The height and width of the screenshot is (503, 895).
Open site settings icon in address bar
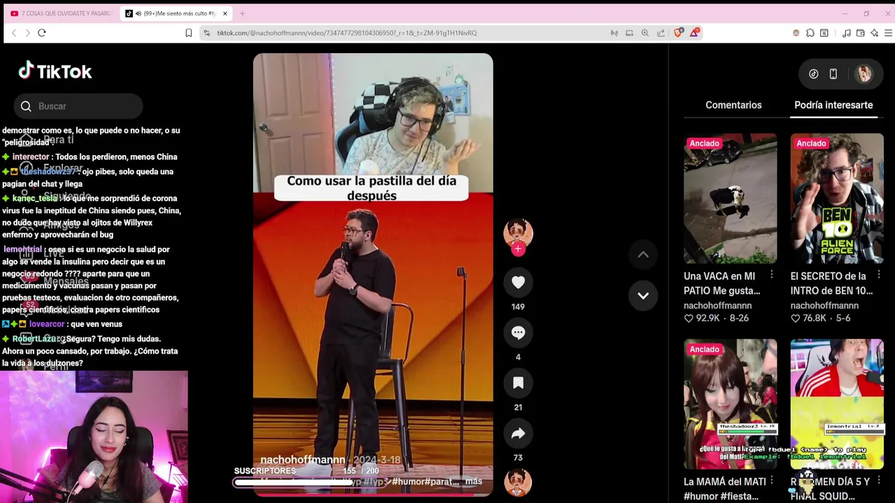(x=206, y=33)
